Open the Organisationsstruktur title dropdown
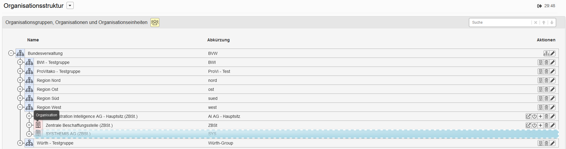Image resolution: width=566 pixels, height=149 pixels. 70,6
